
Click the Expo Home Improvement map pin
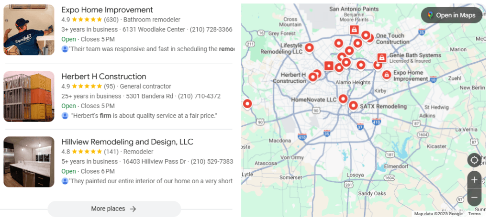pos(387,74)
